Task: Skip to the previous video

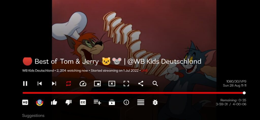Action: pyautogui.click(x=39, y=83)
